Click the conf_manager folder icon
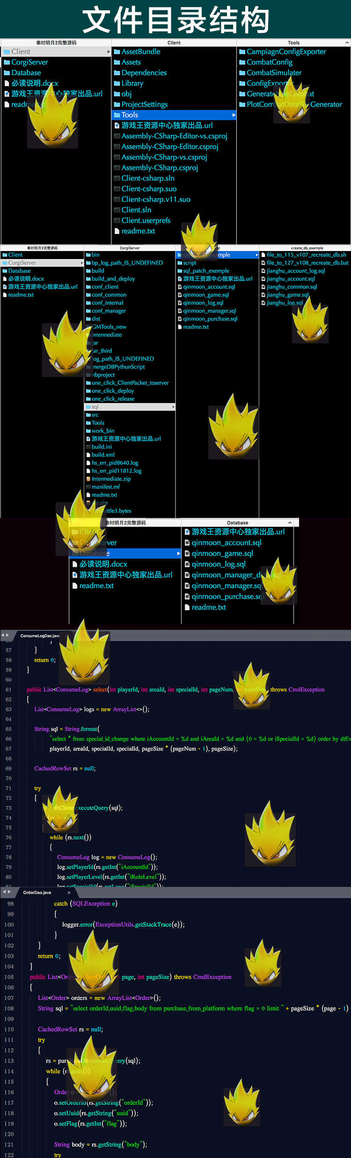This screenshot has width=351, height=1158. coord(88,311)
